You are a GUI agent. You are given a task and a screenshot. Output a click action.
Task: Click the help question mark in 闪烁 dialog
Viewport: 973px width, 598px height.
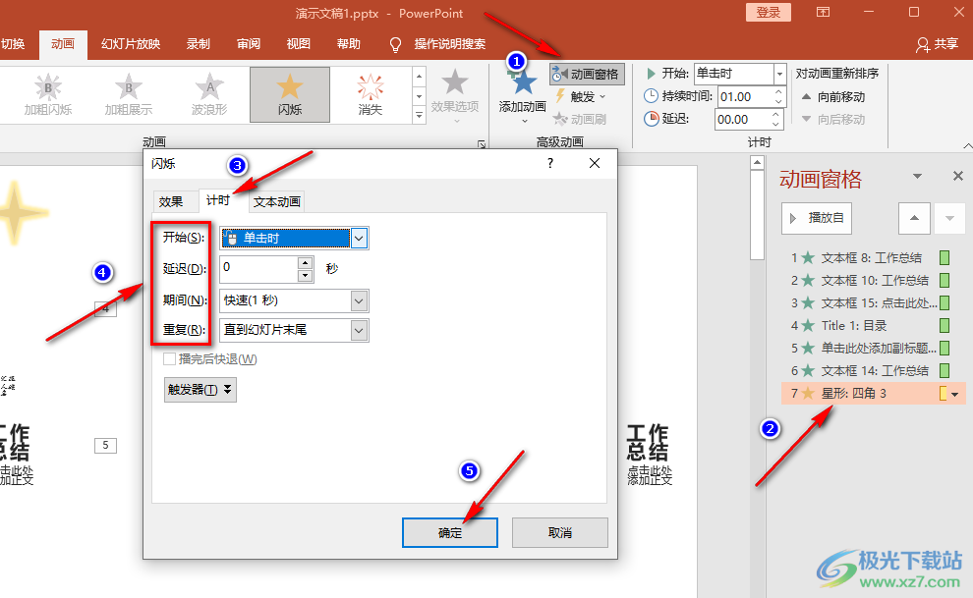[549, 163]
